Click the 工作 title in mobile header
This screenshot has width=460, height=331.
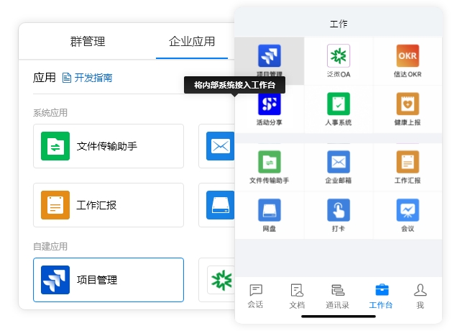(339, 24)
